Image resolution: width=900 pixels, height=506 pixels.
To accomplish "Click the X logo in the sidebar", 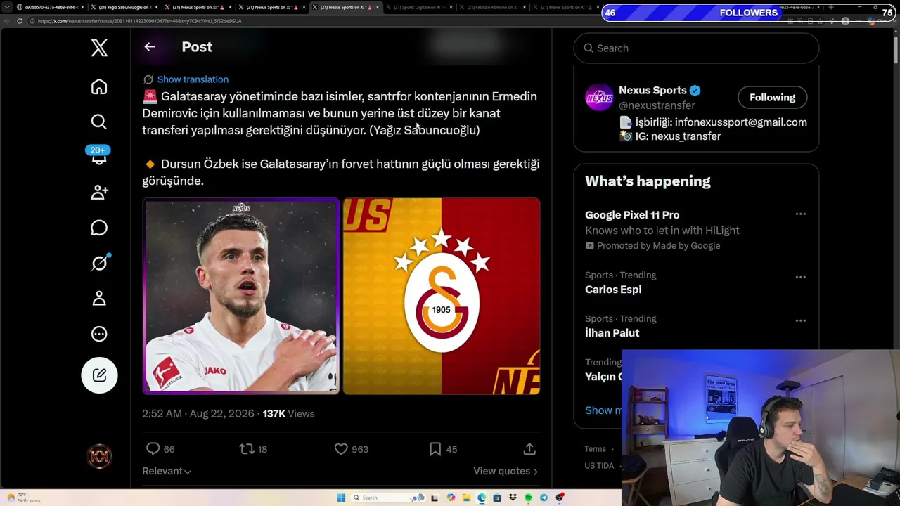I will point(99,48).
